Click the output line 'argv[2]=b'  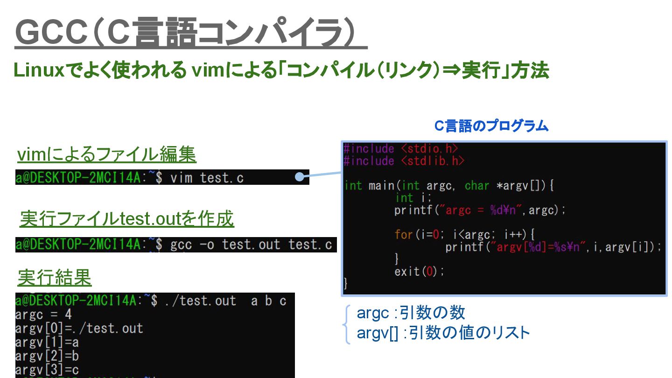click(47, 357)
